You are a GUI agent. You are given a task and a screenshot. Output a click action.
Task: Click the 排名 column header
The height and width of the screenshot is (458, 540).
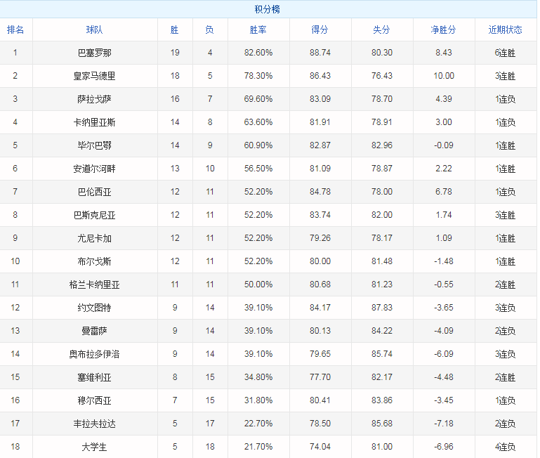tap(15, 30)
